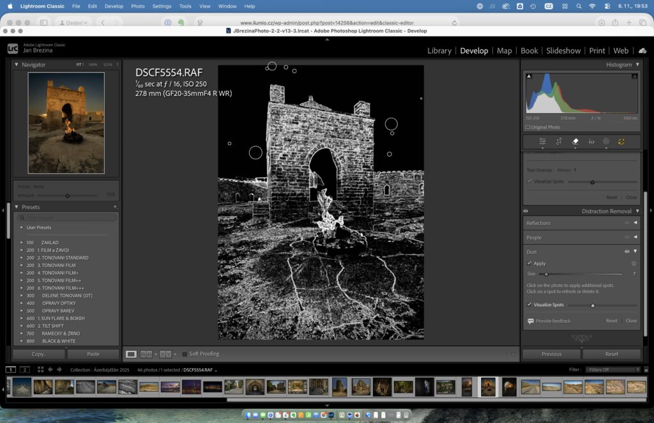654x423 pixels.
Task: Open the grid view icon in filmstrip toolbar
Action: pos(40,369)
